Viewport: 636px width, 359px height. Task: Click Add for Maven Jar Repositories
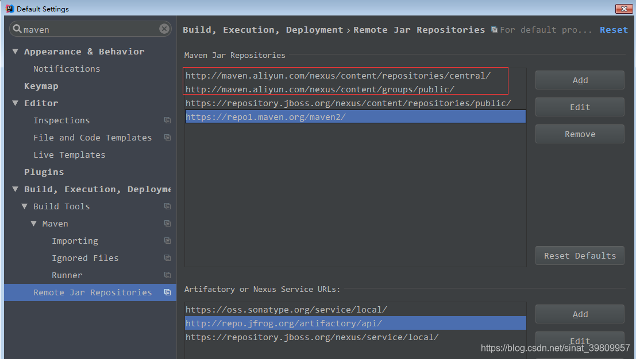click(x=580, y=80)
